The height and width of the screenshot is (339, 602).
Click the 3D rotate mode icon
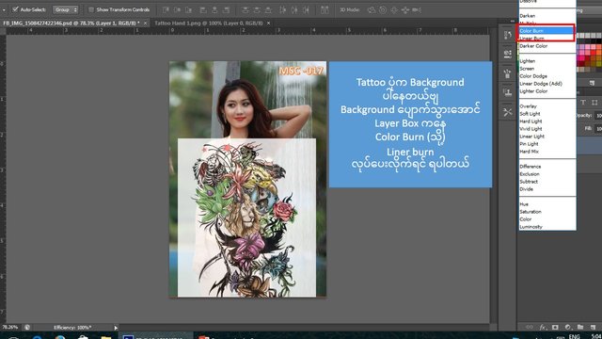[372, 10]
